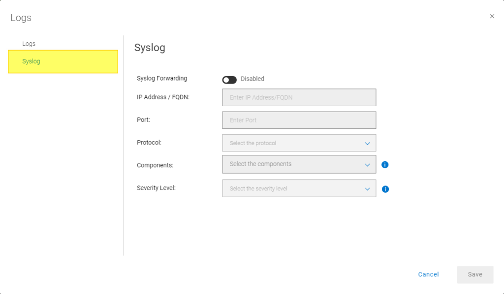Screen dimensions: 504x294
Task: Expand the Severity Level dropdown
Action: pos(299,189)
